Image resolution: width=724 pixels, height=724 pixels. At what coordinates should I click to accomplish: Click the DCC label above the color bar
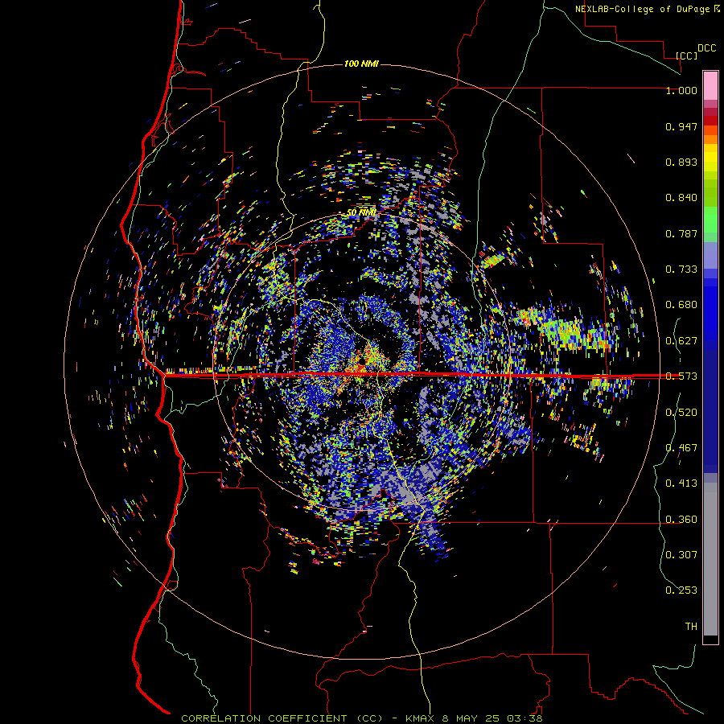[x=706, y=48]
